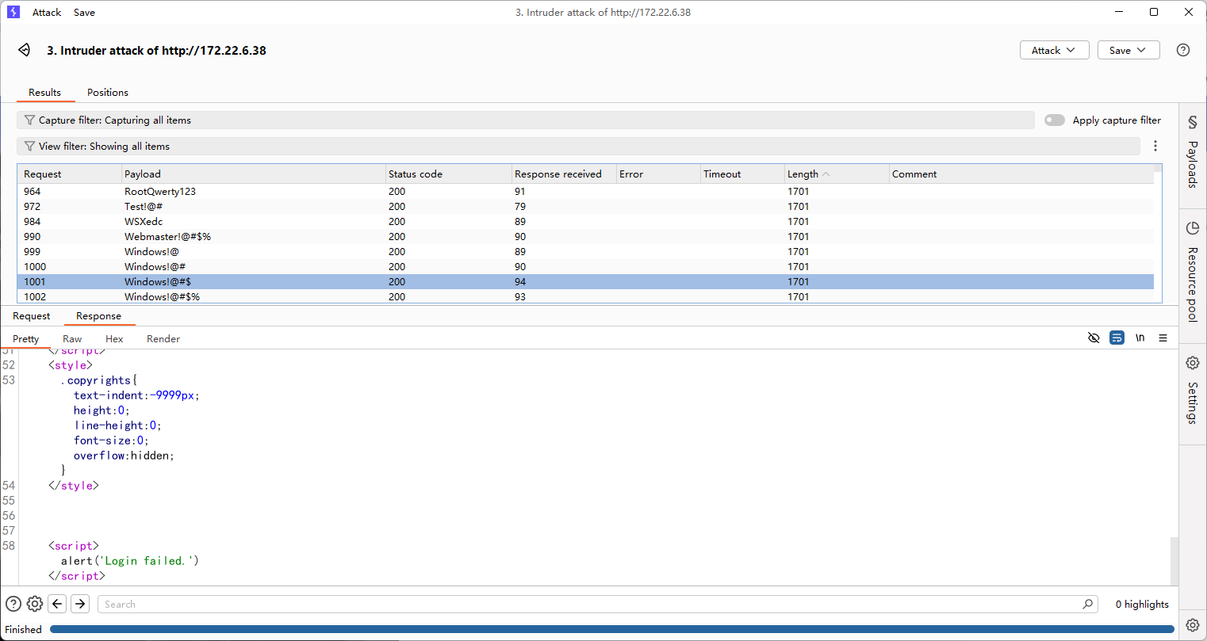The width and height of the screenshot is (1207, 641).
Task: Click the search settings gear icon at the bottom
Action: click(35, 604)
